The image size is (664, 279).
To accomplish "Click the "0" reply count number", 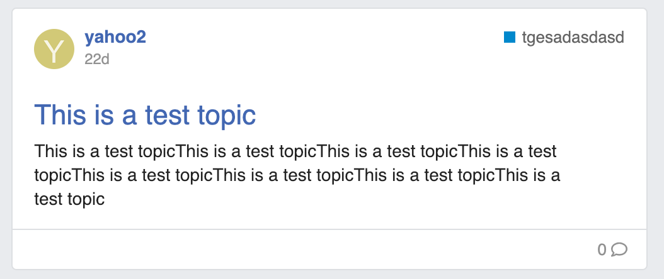I will (602, 249).
